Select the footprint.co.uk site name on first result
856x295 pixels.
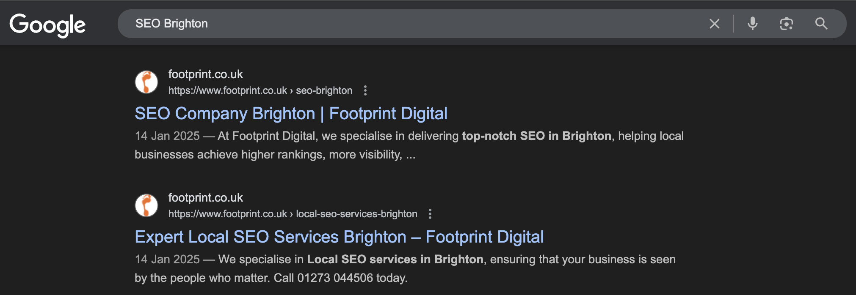[x=205, y=74]
